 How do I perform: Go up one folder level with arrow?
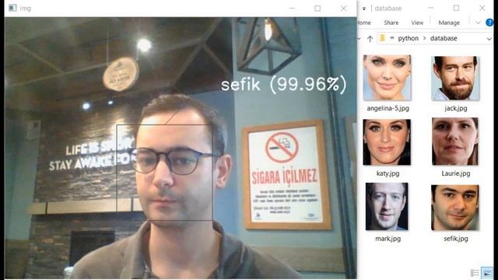370,39
